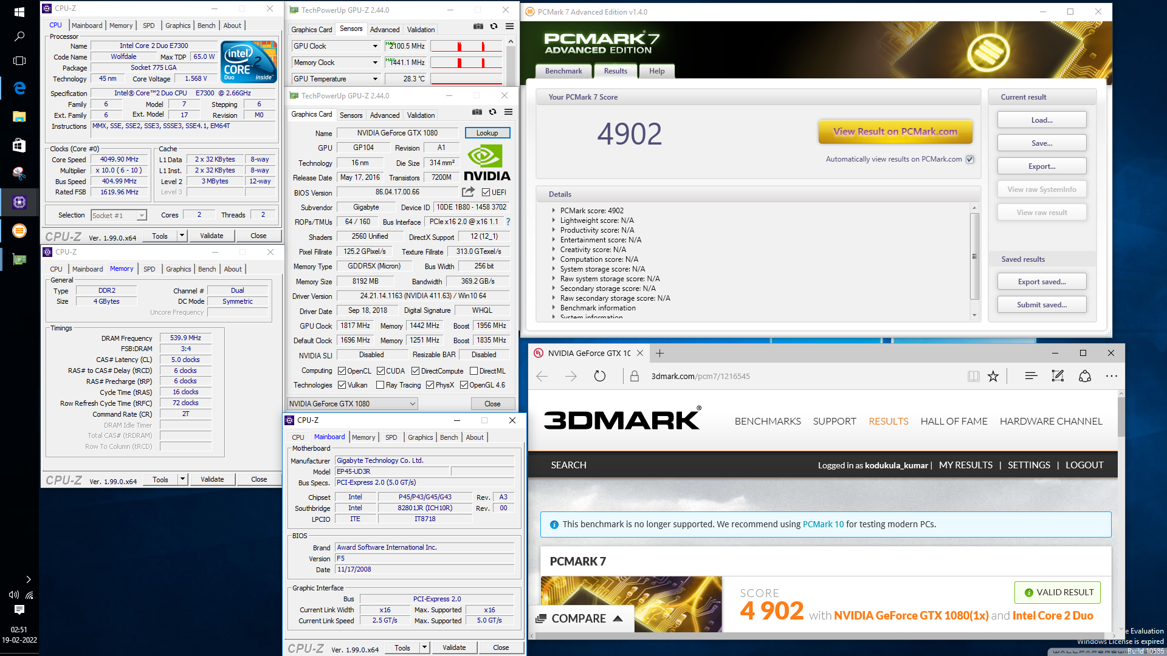
Task: Enable DirectML checkbox
Action: pos(474,371)
